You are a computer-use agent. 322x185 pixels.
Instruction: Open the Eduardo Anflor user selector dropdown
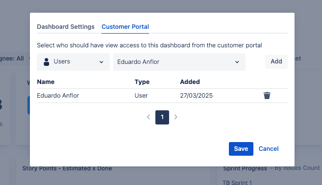[179, 62]
